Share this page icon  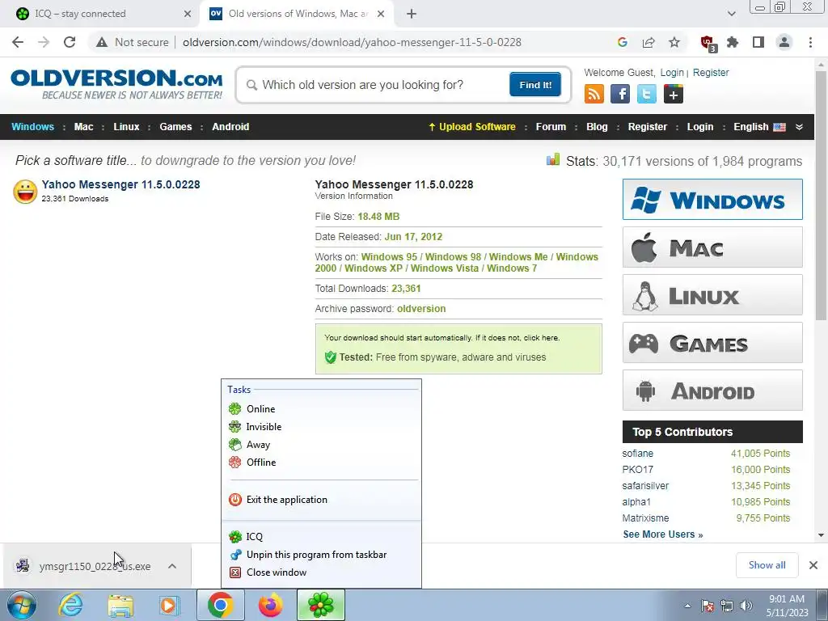pos(648,42)
